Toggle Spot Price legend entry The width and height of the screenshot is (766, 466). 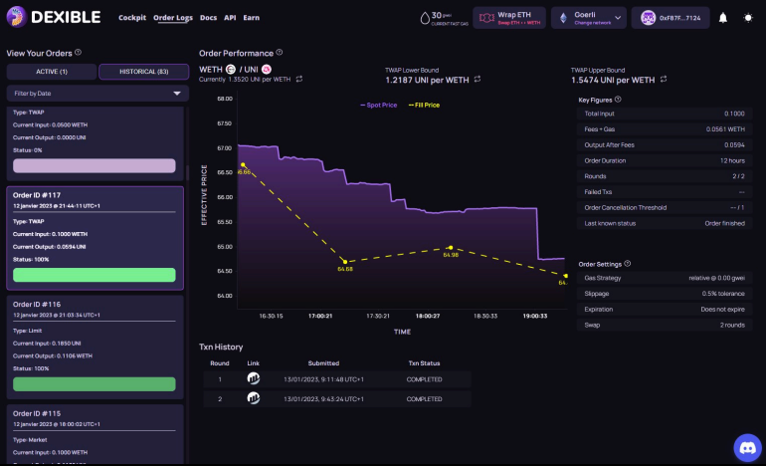click(x=379, y=106)
